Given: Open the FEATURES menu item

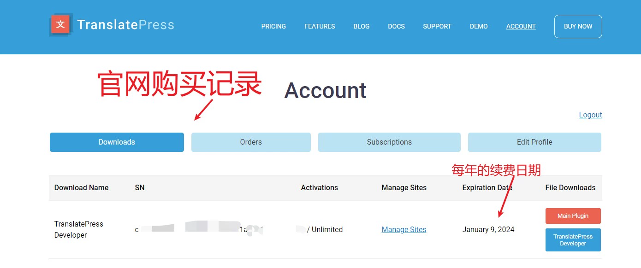Looking at the screenshot, I should (320, 26).
